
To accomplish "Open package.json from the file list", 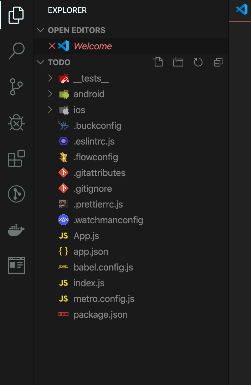I will point(101,315).
